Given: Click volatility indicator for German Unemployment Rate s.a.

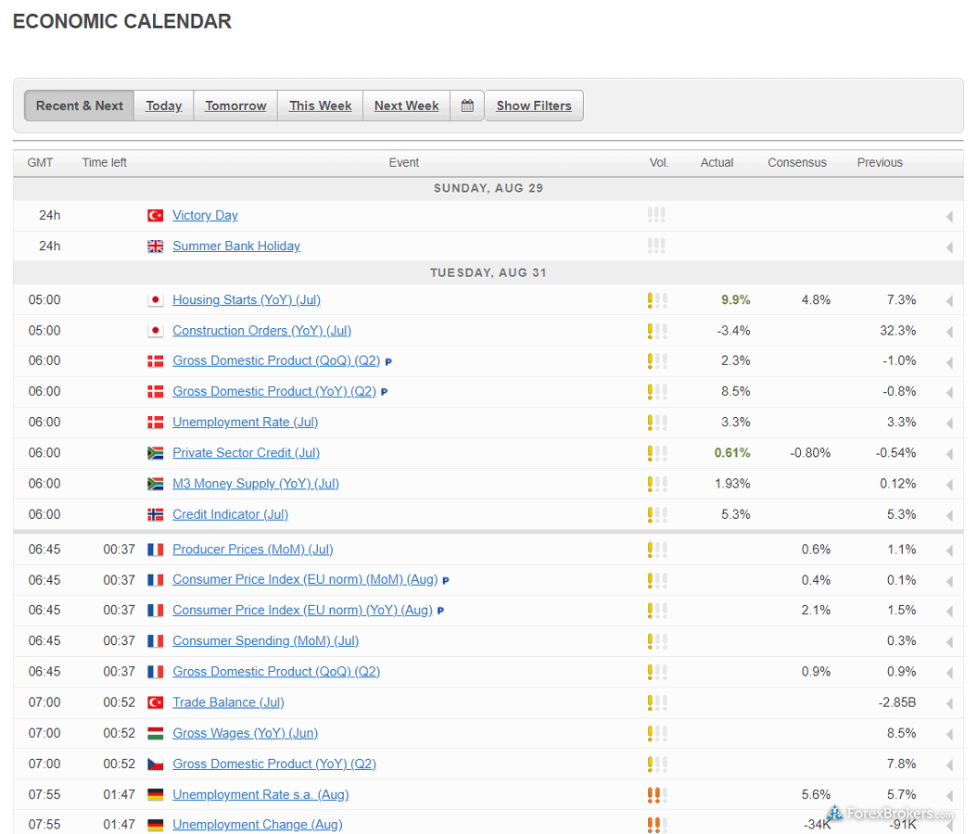Looking at the screenshot, I should [656, 795].
